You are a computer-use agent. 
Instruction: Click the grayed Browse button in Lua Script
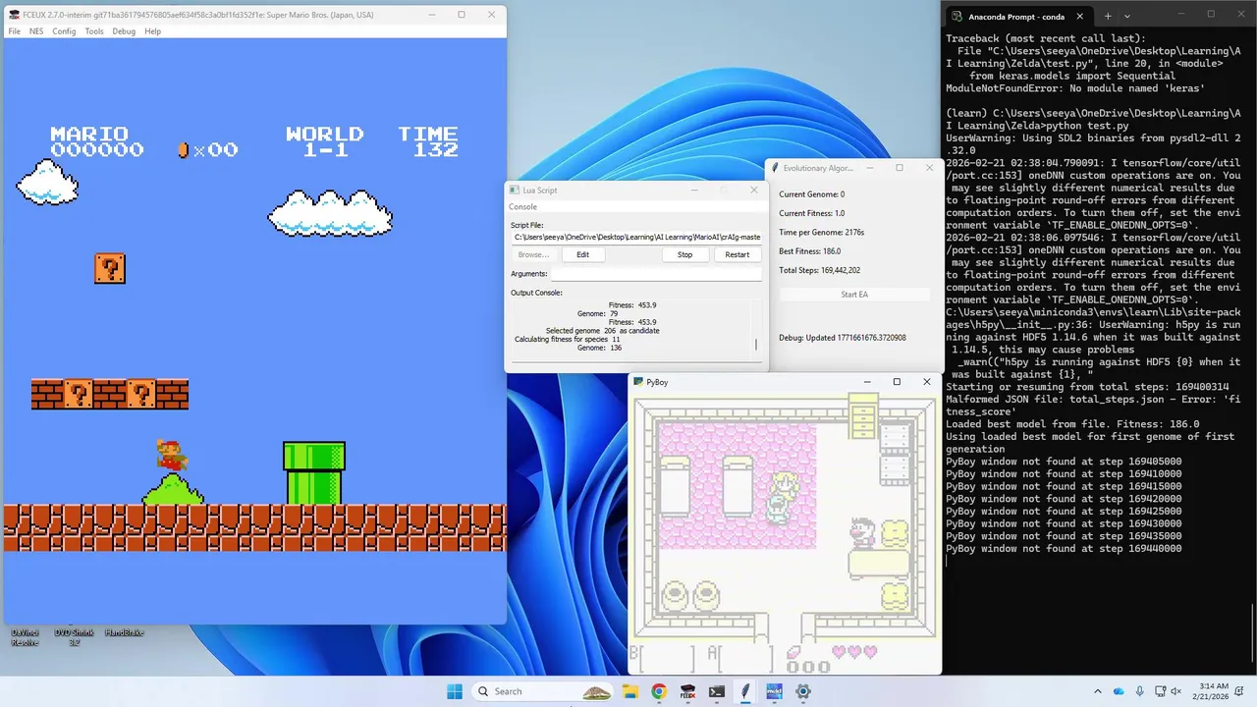[x=533, y=254]
